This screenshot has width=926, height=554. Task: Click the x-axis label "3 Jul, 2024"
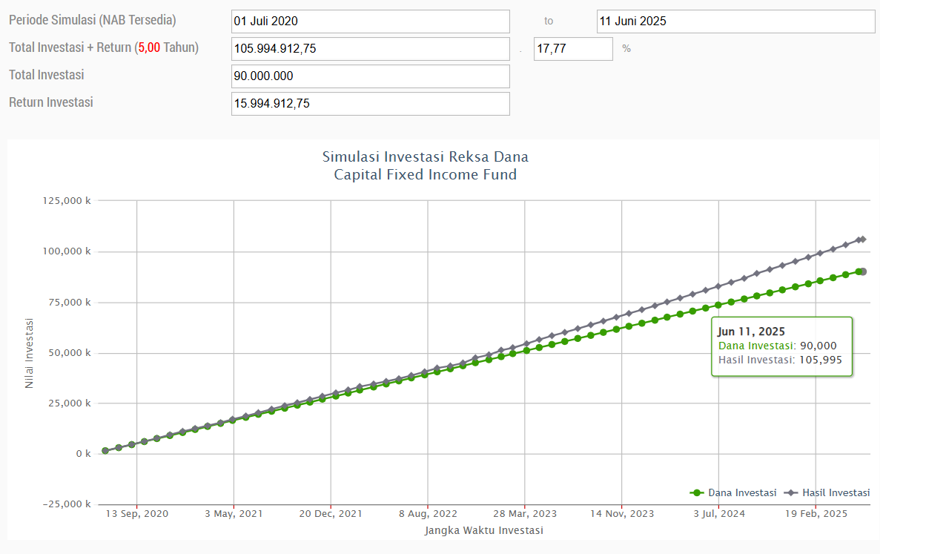719,514
